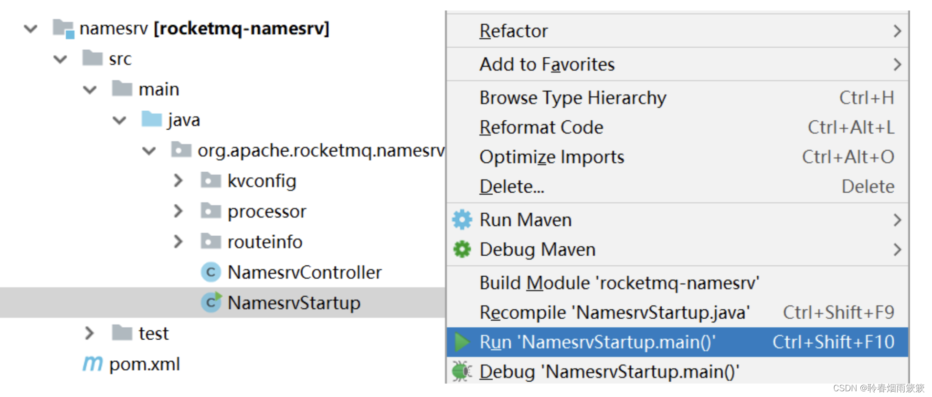932x397 pixels.
Task: Run 'NamesrvStartup.main()' from the menu
Action: (x=677, y=342)
